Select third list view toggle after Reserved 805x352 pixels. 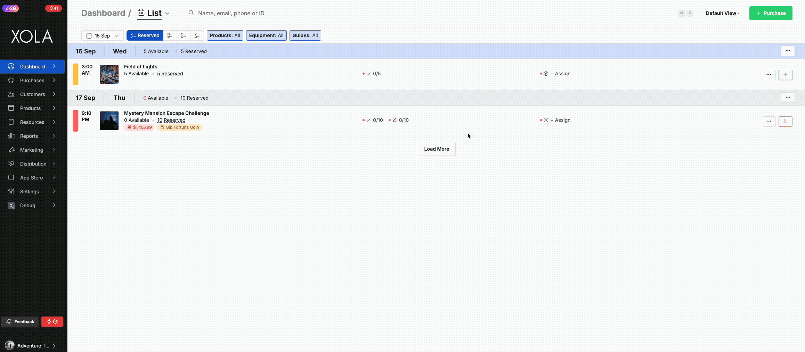[183, 35]
